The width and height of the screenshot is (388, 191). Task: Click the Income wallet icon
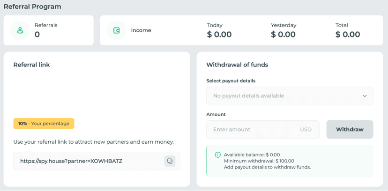pos(116,30)
